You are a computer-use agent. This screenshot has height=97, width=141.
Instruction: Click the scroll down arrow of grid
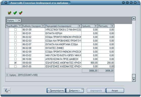(x=134, y=80)
